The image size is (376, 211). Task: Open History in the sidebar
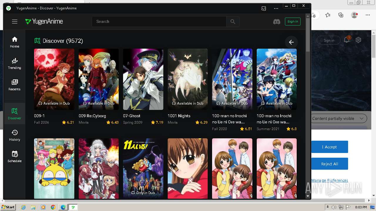pos(15,135)
